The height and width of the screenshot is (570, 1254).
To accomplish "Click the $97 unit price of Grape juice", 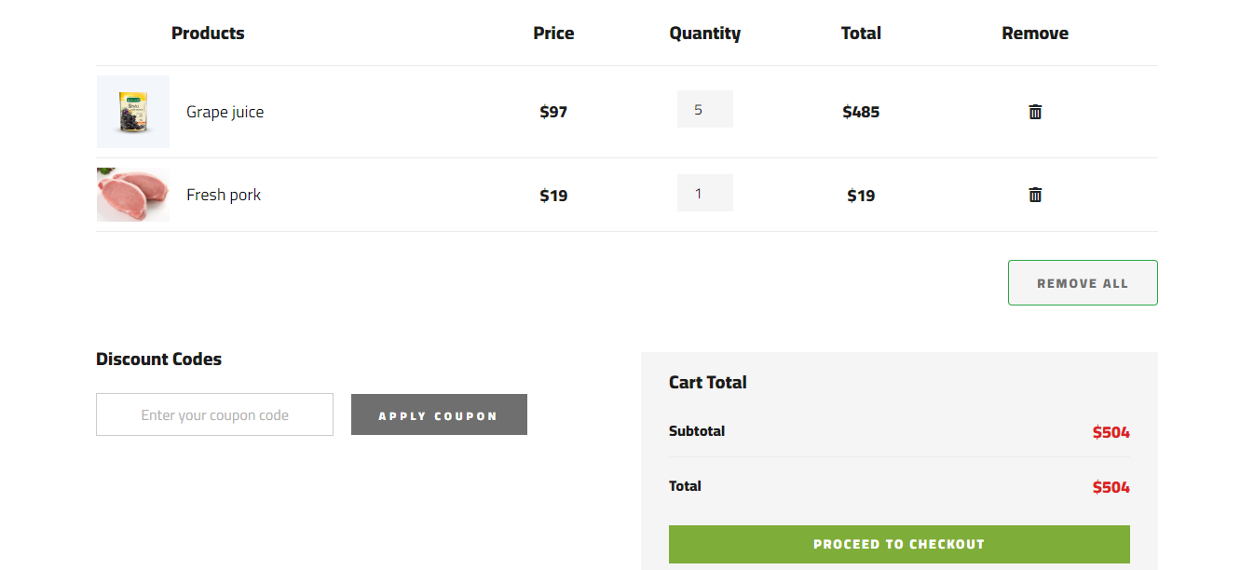I will tap(553, 112).
